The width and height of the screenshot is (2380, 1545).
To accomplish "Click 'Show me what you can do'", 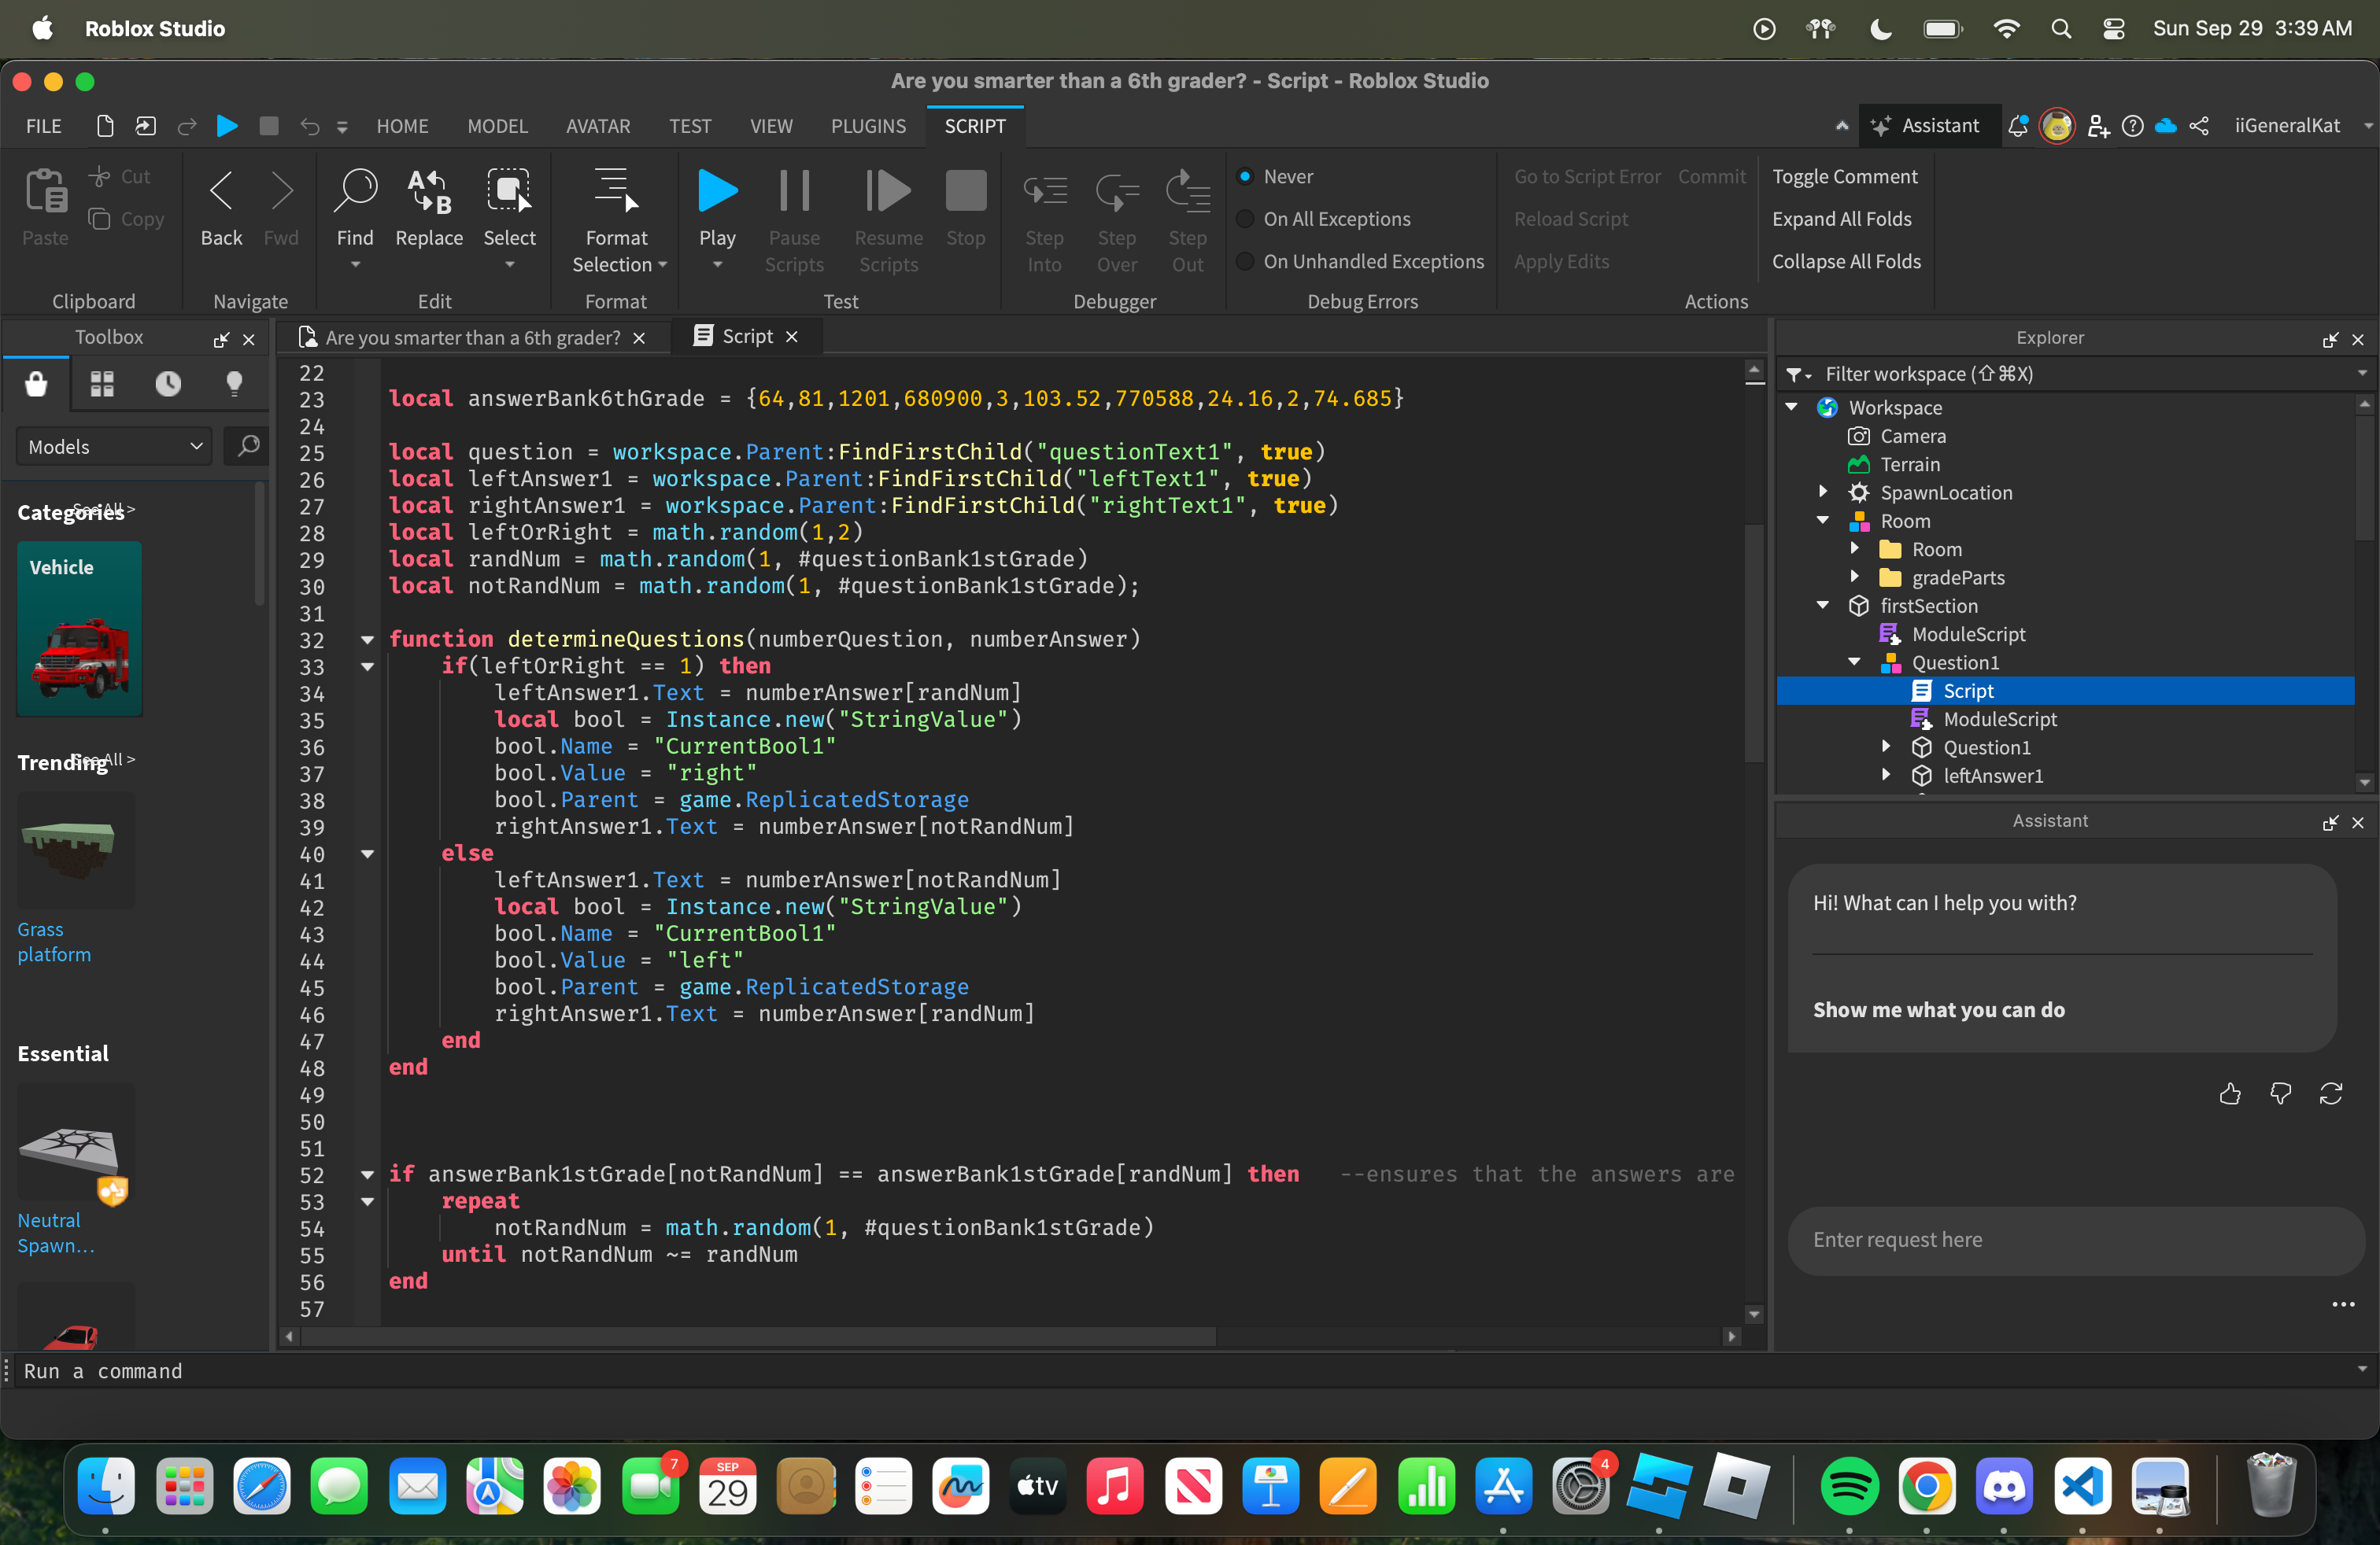I will click(x=1938, y=1009).
